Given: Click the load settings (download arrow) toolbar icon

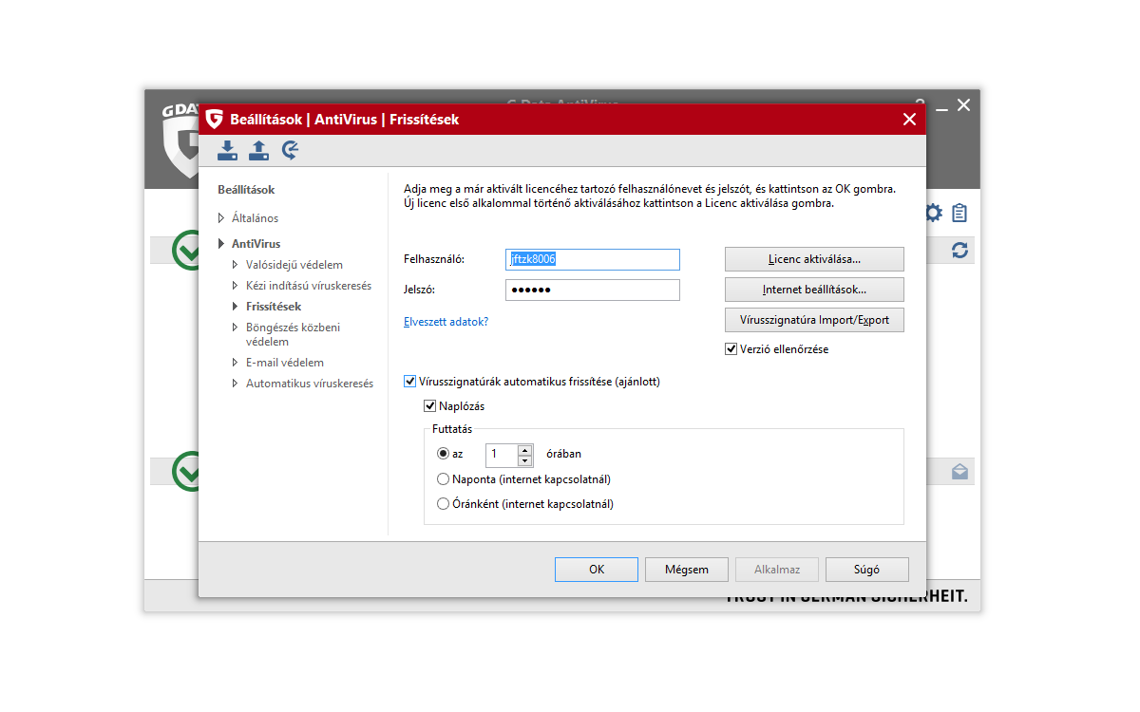Looking at the screenshot, I should click(228, 150).
